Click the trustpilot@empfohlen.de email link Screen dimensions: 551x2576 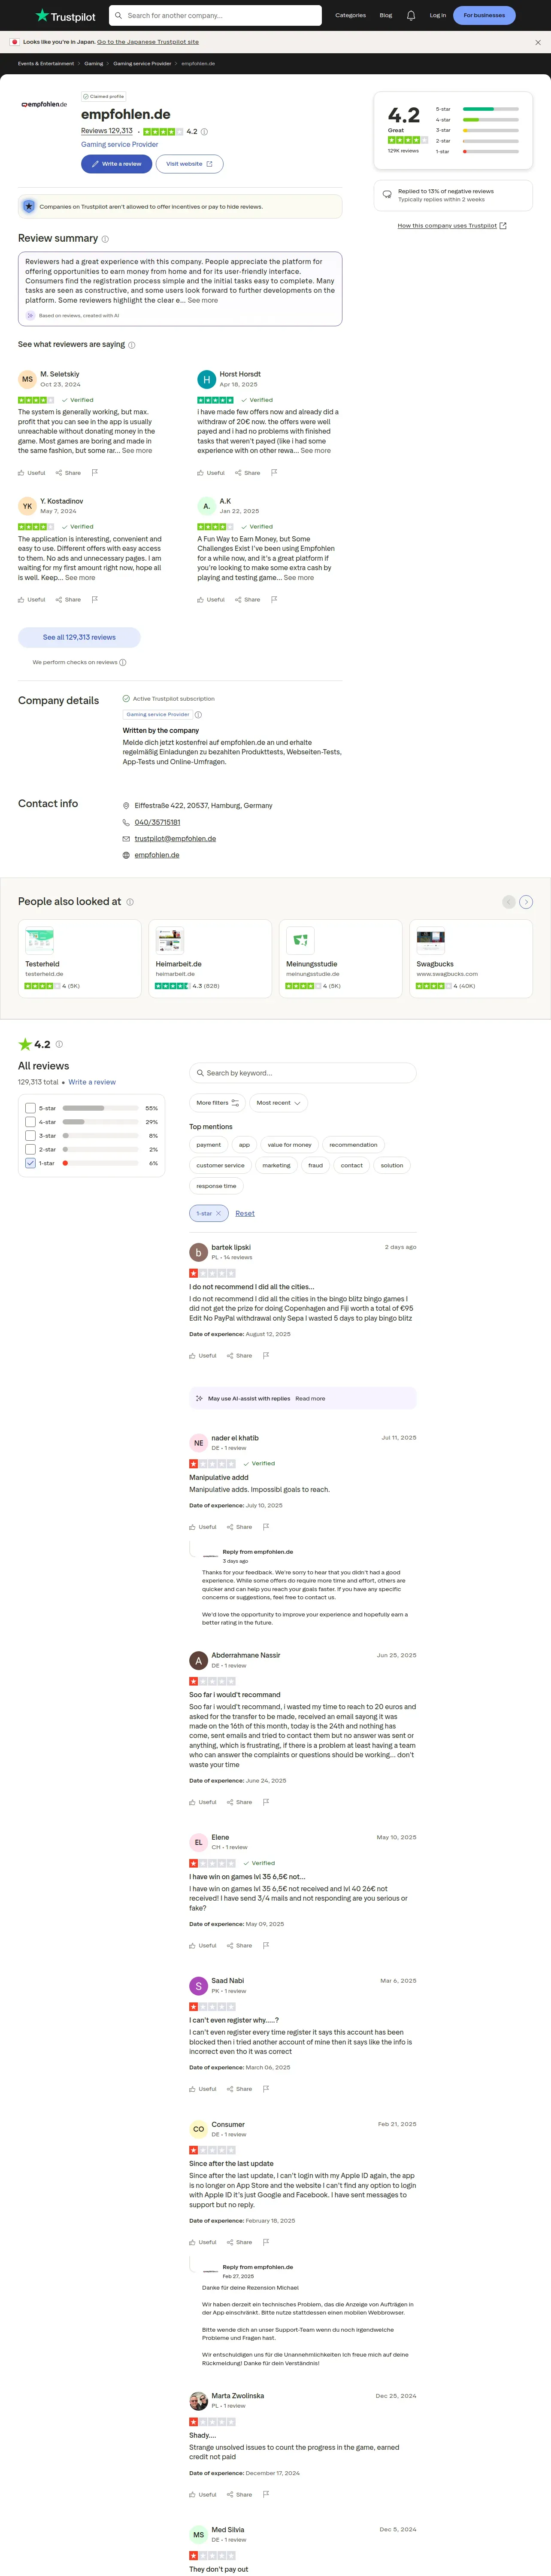(175, 839)
